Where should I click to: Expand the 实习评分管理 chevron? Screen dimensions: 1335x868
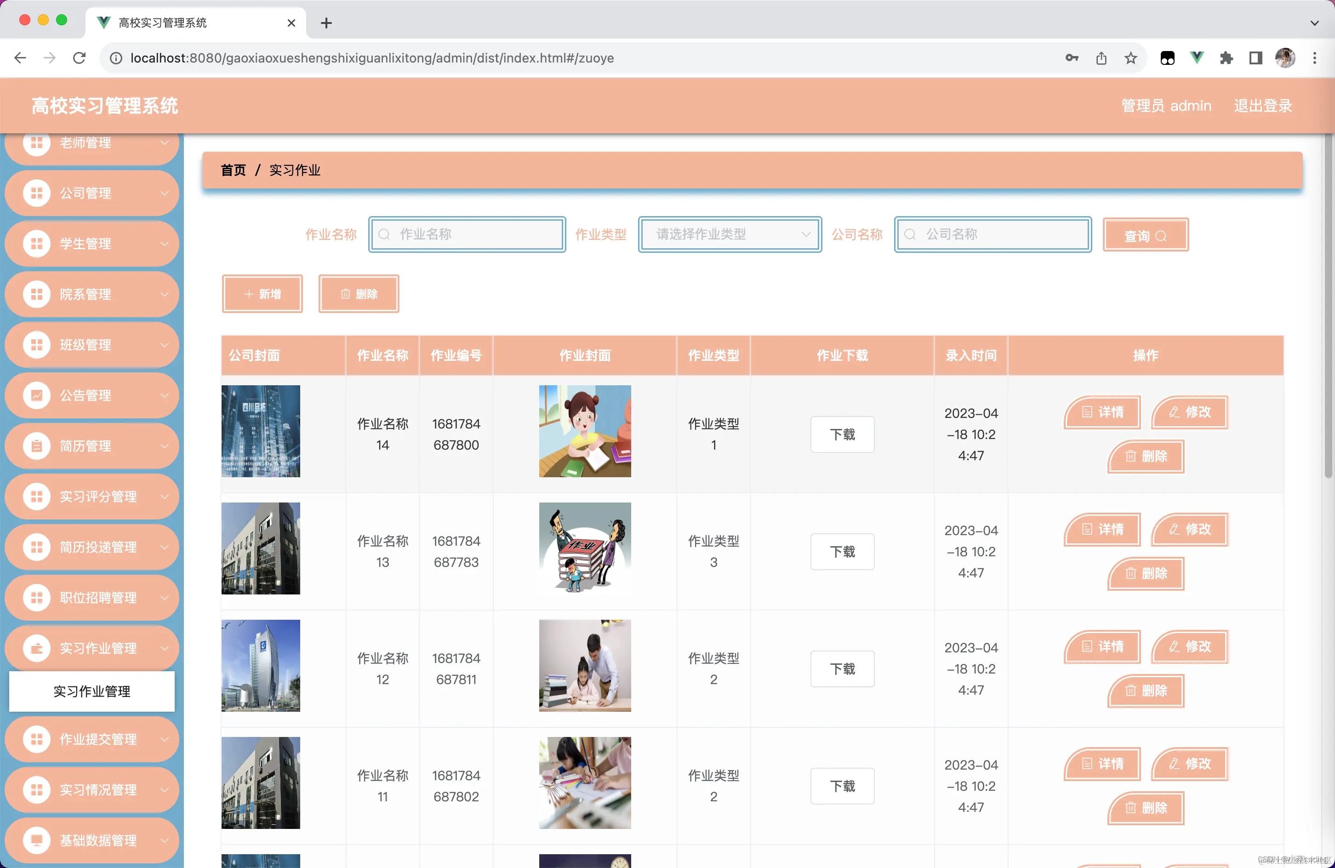pos(165,497)
